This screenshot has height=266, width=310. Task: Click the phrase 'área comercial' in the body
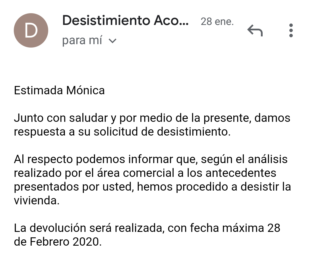pyautogui.click(x=135, y=173)
